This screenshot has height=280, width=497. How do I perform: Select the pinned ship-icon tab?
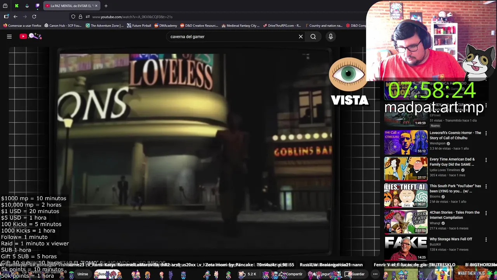click(27, 6)
